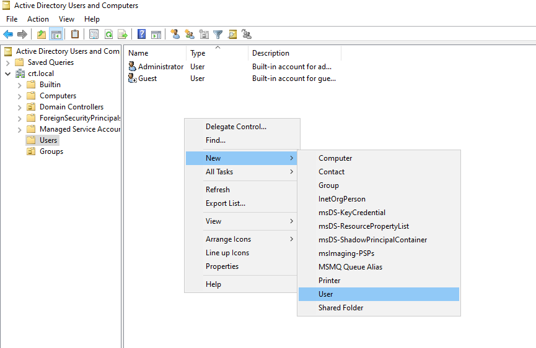Select InetOrgPerson in New submenu
536x348 pixels.
click(x=379, y=199)
